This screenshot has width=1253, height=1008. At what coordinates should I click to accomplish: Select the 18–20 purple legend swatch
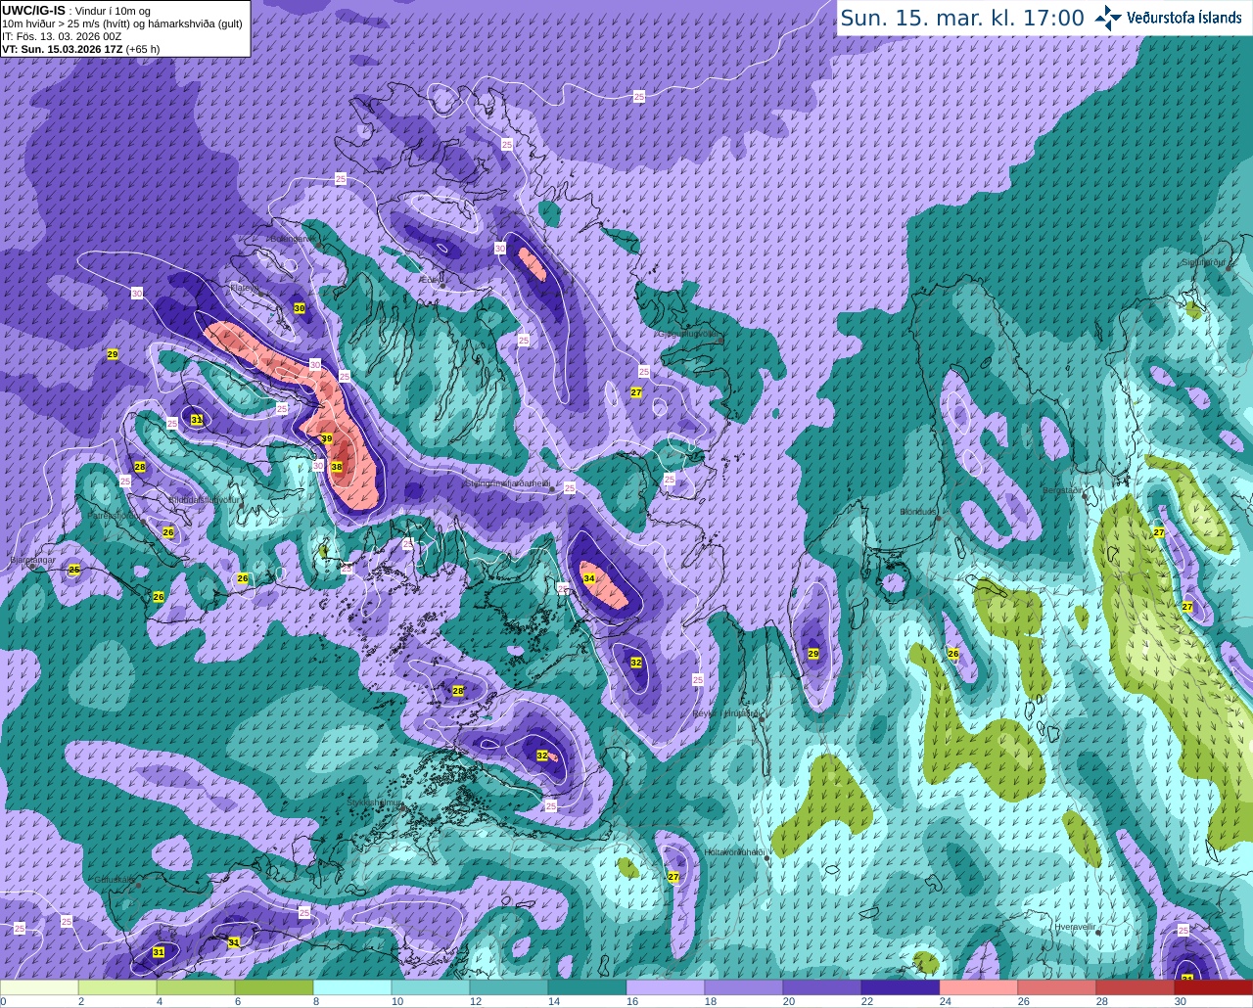tap(744, 987)
